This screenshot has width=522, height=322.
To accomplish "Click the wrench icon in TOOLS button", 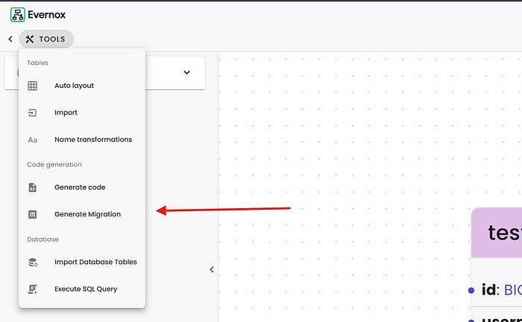I will pyautogui.click(x=30, y=39).
